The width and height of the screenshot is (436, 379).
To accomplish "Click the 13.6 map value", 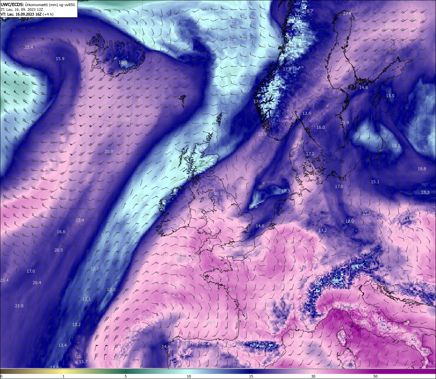I will 307,113.
